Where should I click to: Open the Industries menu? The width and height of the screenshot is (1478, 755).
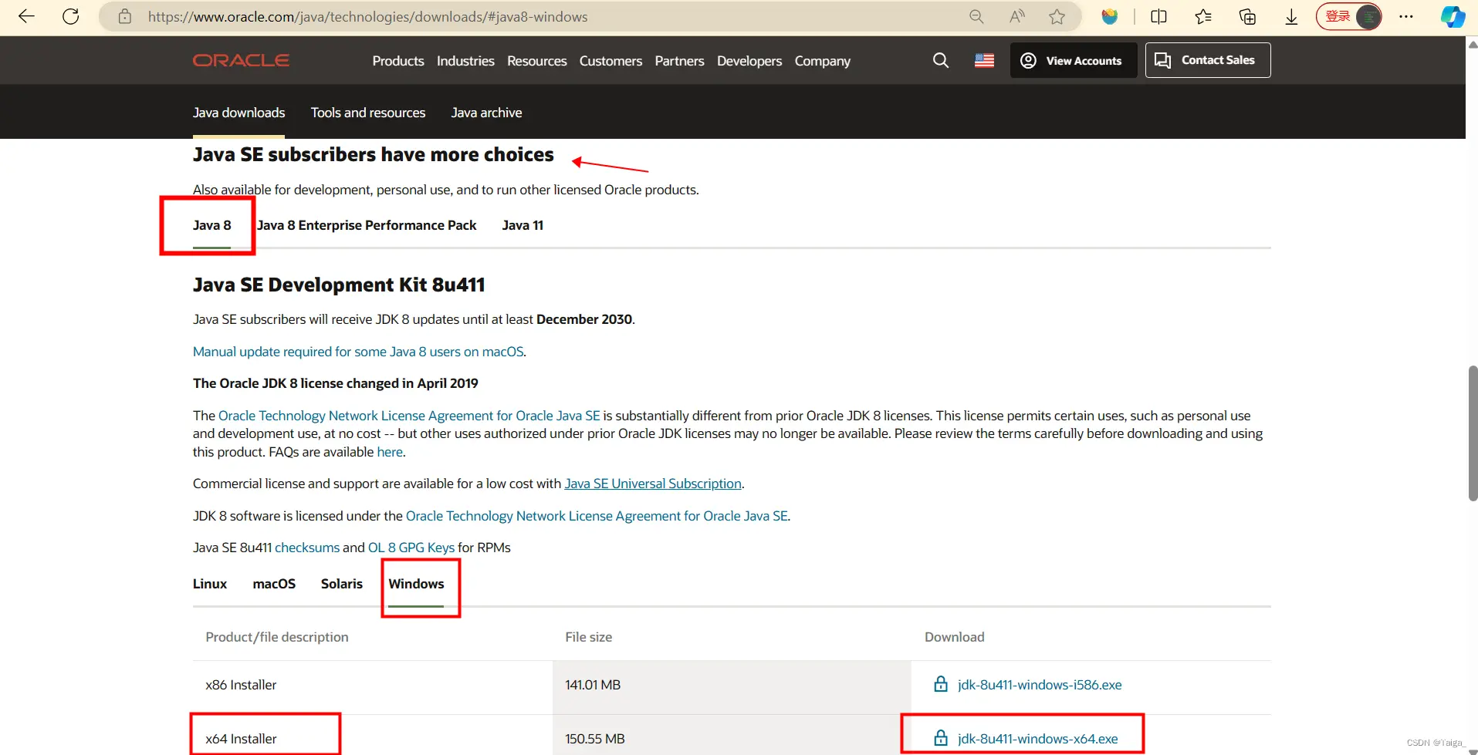tap(465, 61)
